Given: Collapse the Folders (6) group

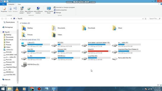Looking at the screenshot, I should click(x=21, y=23).
